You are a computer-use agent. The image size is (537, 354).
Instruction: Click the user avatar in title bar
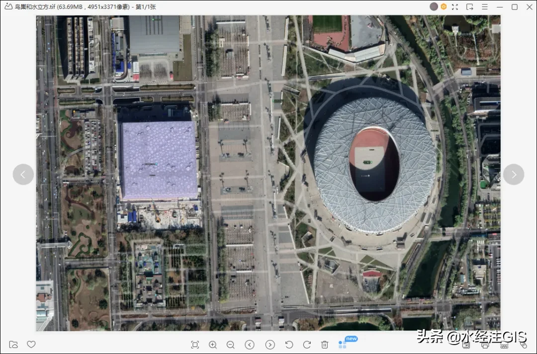(x=434, y=6)
